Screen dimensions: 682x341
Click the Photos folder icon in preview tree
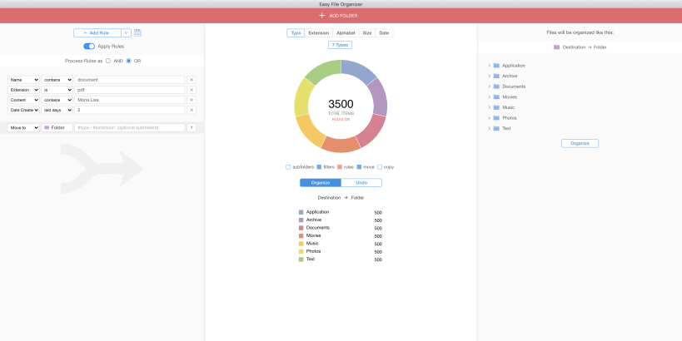(496, 118)
